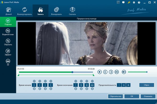Image resolution: width=157 pixels, height=104 pixels.
Task: Decrease start time hours with minus
Action: [x=34, y=89]
